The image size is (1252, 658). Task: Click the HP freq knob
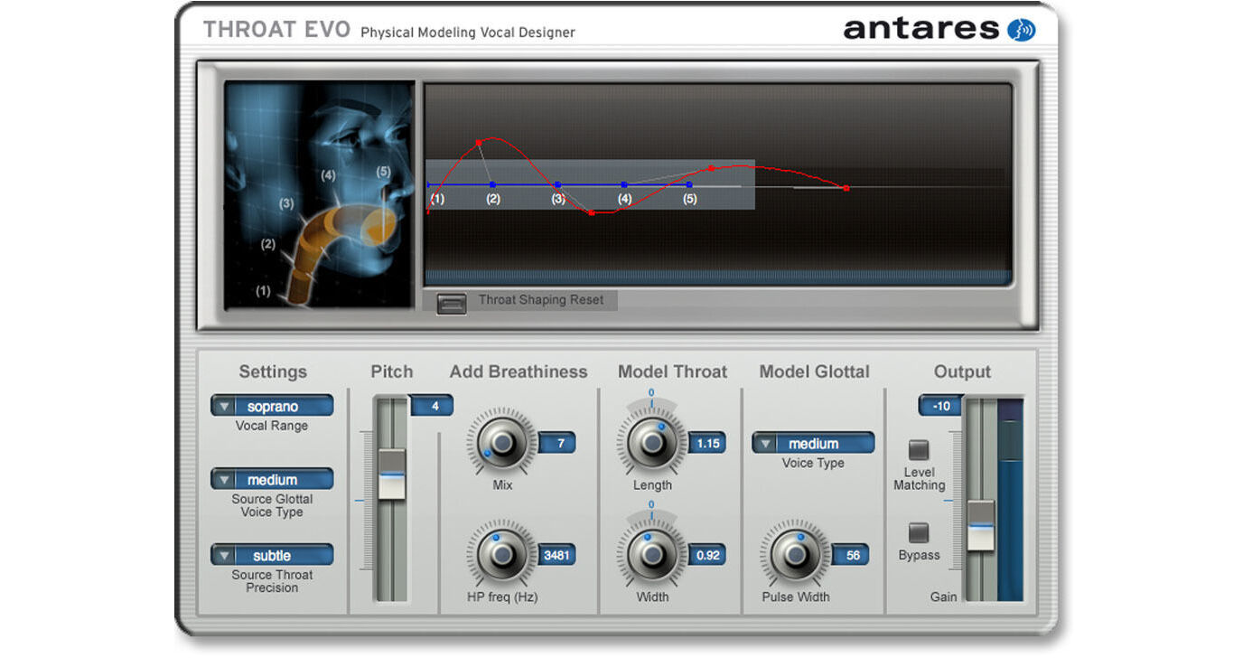click(x=501, y=554)
